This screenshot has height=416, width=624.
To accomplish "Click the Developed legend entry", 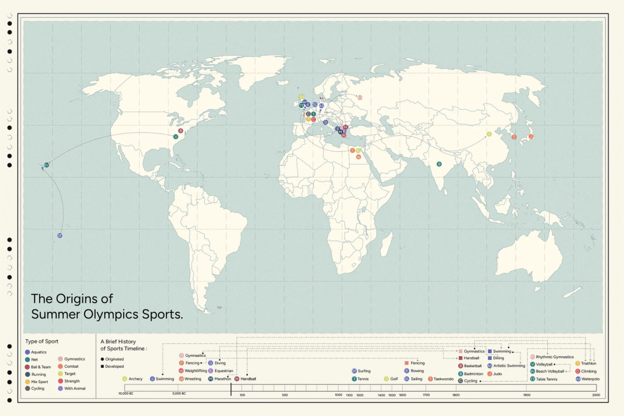I will (x=114, y=366).
